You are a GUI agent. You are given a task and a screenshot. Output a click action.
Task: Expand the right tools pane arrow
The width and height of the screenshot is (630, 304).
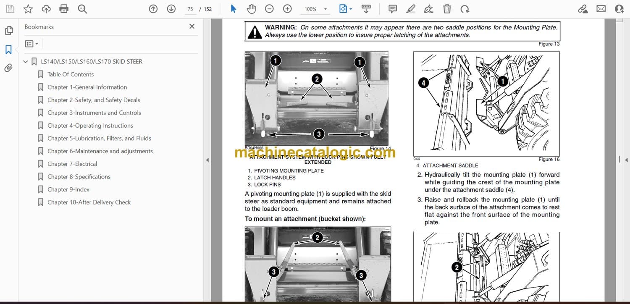(626, 160)
